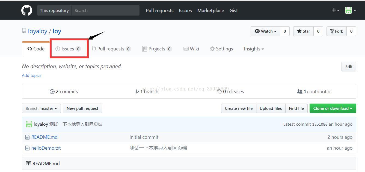View the 0 releases link
The image size is (365, 172).
(x=230, y=92)
